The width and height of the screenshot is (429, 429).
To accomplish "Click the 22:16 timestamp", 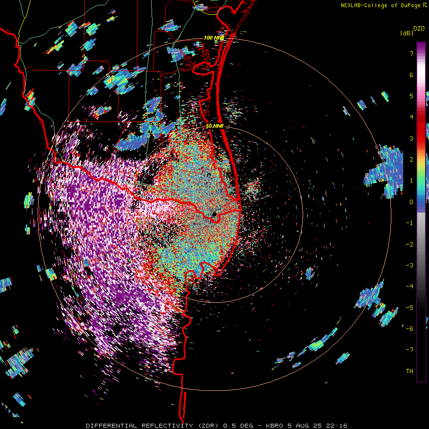I will [337, 426].
